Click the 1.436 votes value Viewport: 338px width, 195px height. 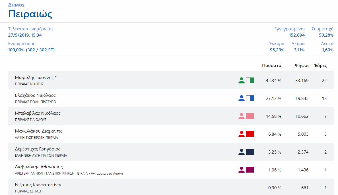coord(303,170)
